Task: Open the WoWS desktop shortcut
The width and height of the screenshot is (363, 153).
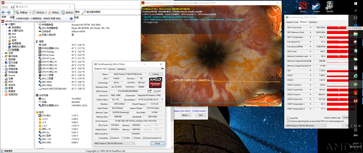Action: 330,7
